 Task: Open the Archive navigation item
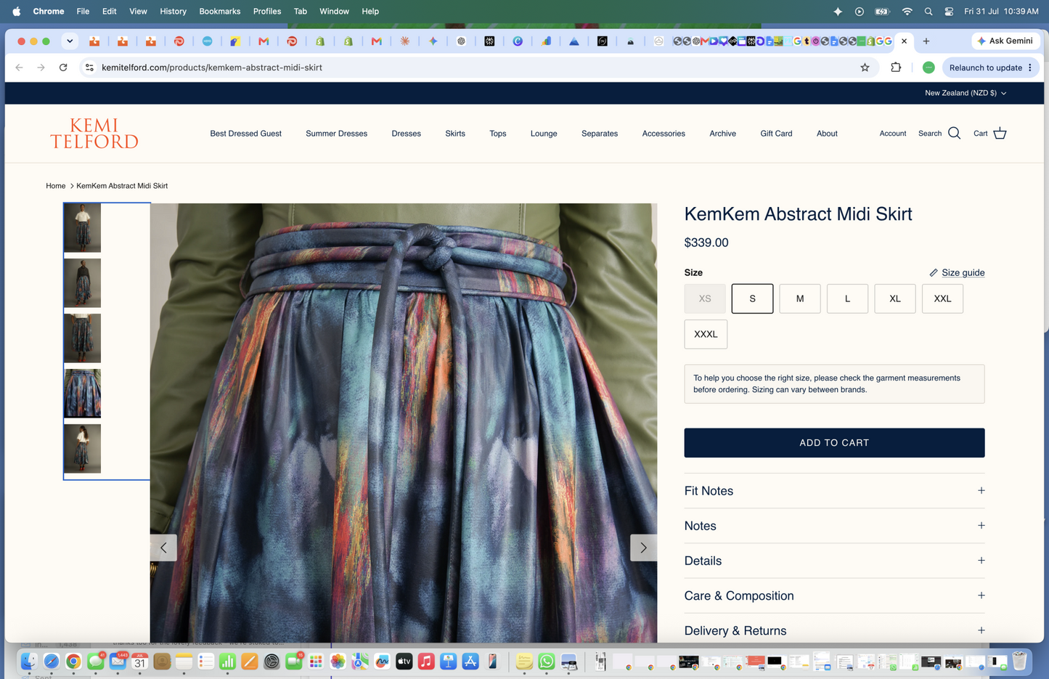[722, 134]
